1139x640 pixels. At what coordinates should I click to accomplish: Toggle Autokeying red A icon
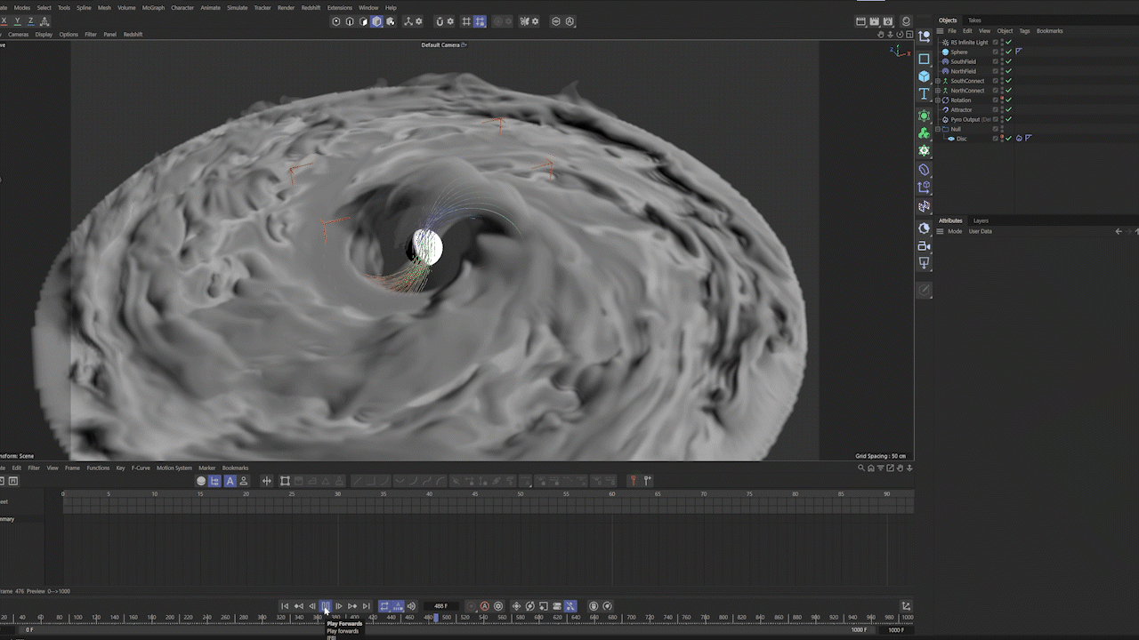485,606
